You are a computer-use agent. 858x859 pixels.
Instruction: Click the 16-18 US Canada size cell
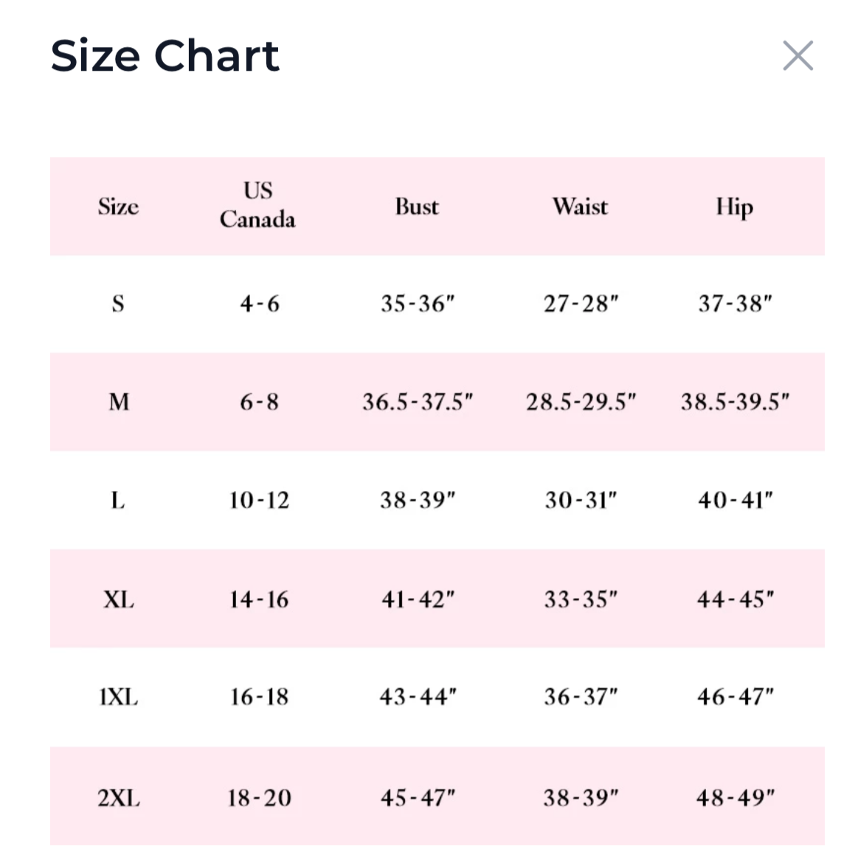[259, 697]
